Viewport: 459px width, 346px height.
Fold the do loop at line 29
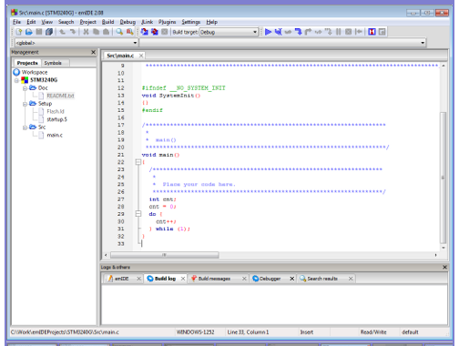[138, 214]
